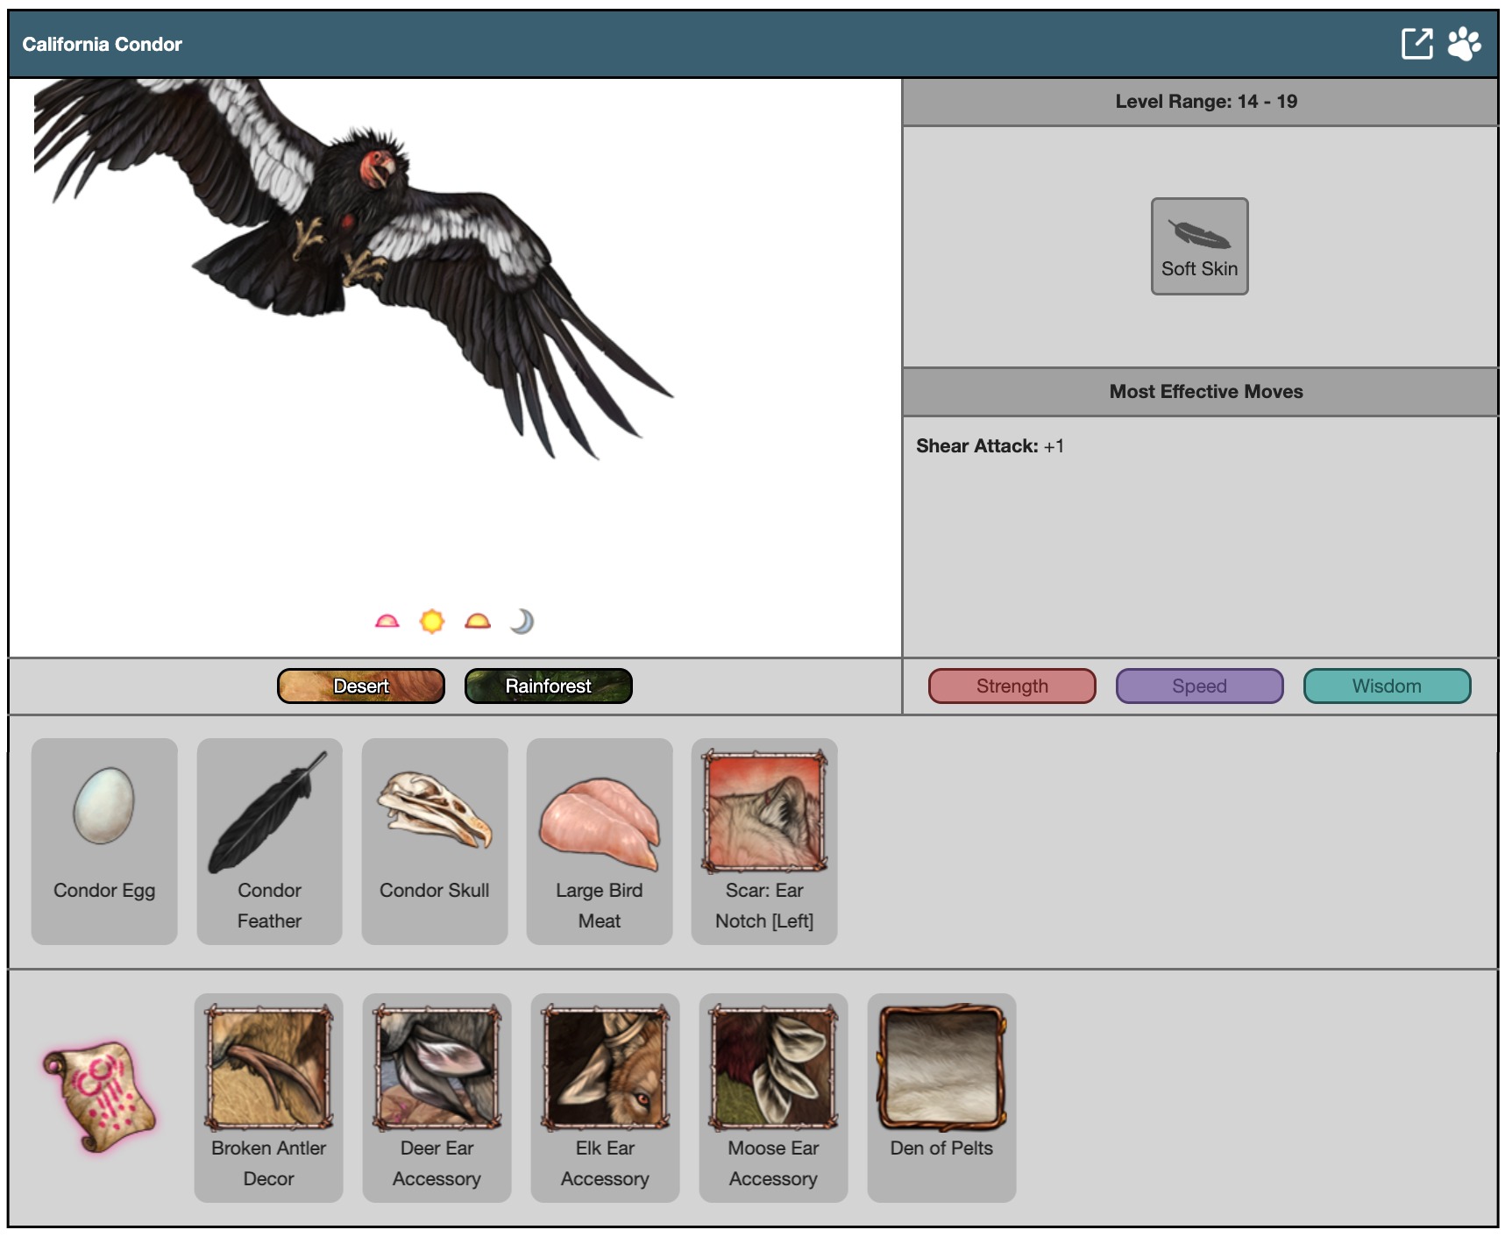
Task: Click the open-in-new-window icon
Action: tap(1416, 44)
